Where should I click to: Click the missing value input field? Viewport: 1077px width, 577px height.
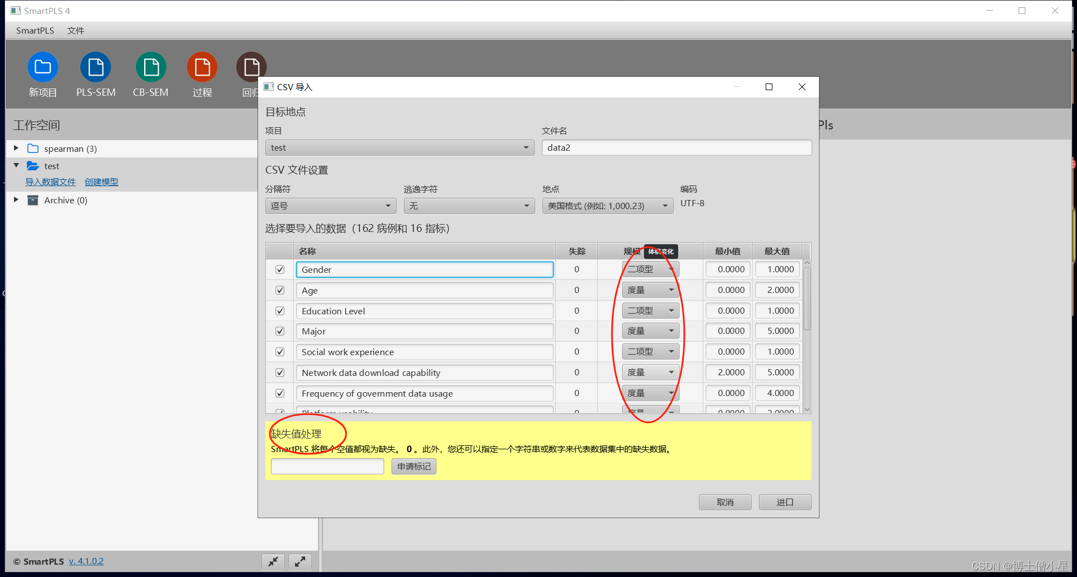(327, 466)
